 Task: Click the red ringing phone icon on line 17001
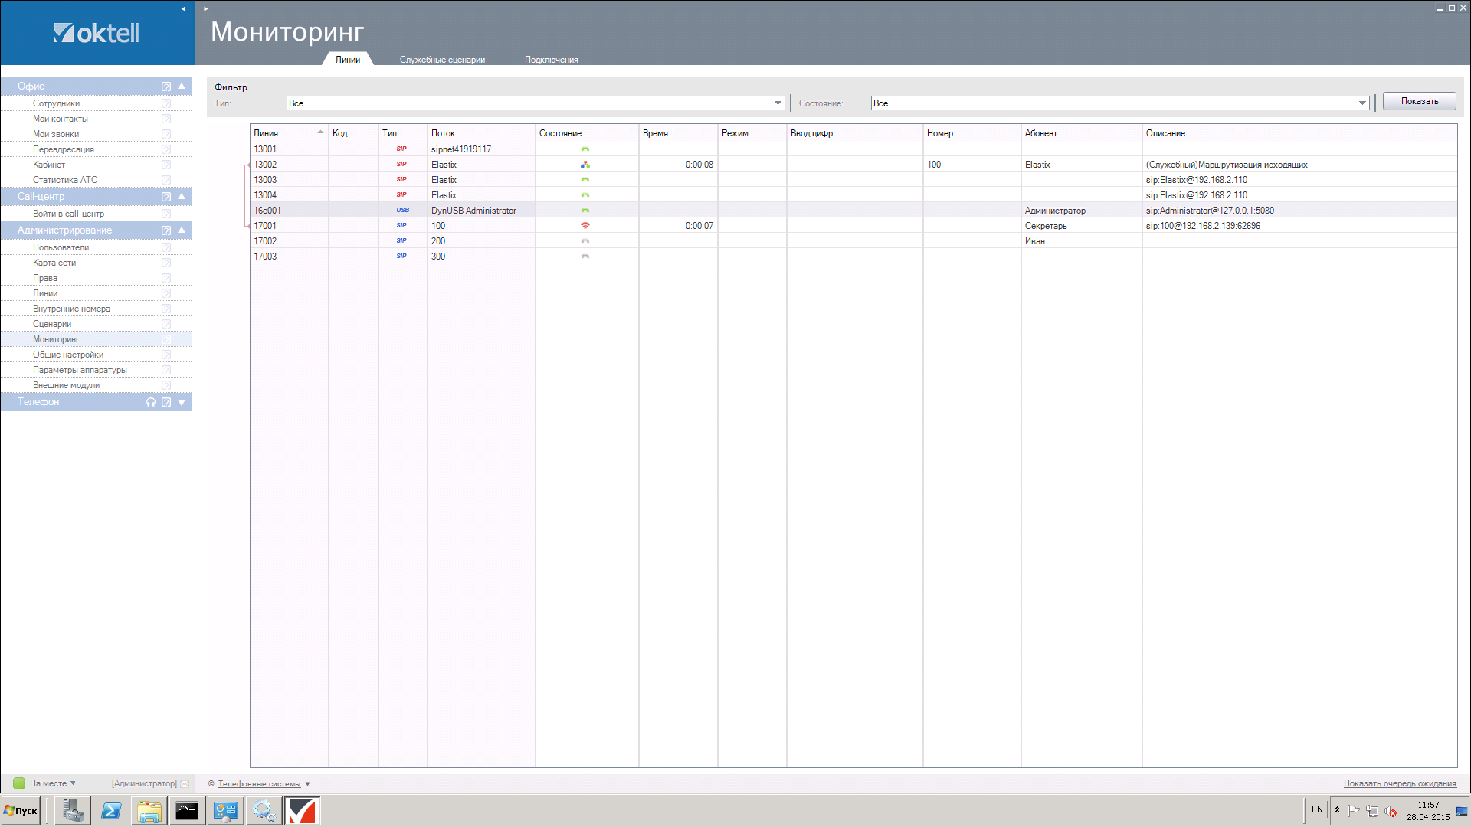[x=585, y=226]
